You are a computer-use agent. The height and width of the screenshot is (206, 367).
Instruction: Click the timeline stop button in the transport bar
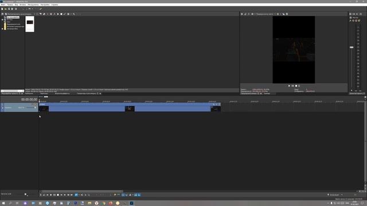[58, 195]
